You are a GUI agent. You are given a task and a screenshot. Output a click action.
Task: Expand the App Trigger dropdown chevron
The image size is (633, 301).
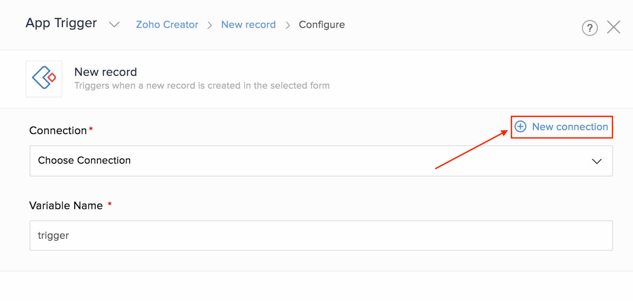114,25
